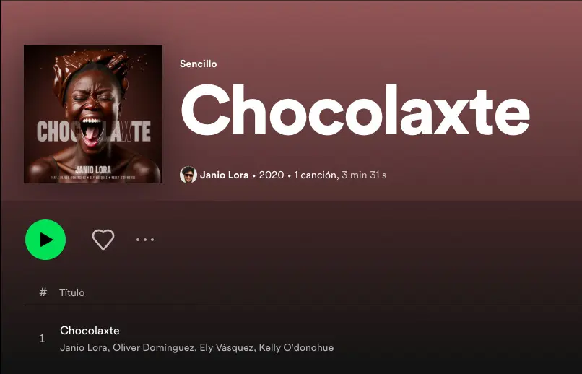Click the 2020 release year text
The image size is (582, 374).
click(272, 175)
